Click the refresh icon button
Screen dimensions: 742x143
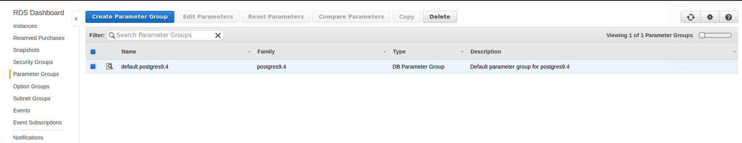(691, 17)
